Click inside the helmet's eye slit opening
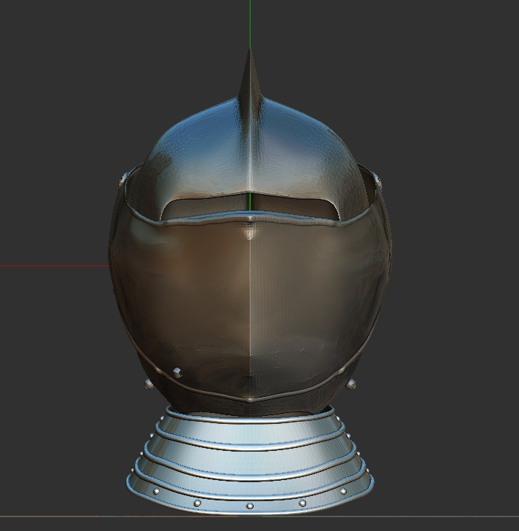 click(x=250, y=205)
